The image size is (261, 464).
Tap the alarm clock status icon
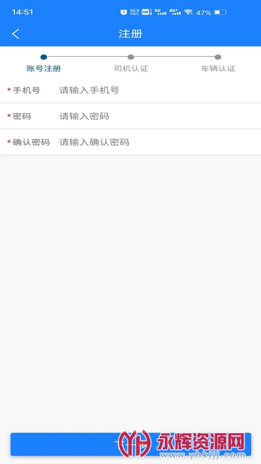pyautogui.click(x=124, y=12)
